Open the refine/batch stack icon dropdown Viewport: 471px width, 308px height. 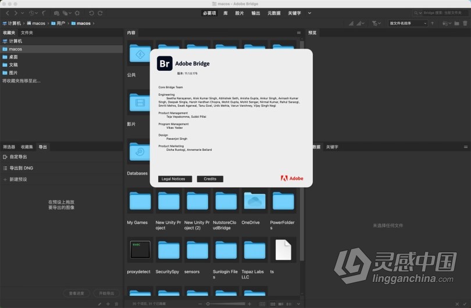pyautogui.click(x=67, y=13)
